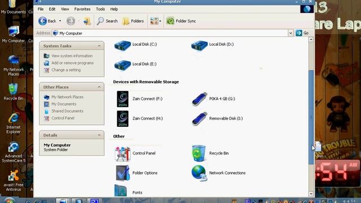Click the vertical scrollbar up arrow
361x203 pixels.
pos(311,39)
